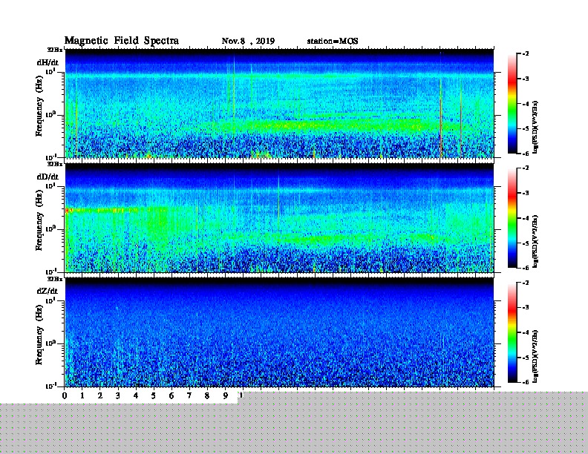Click the color scale bar beside dZ/dt plot

pos(512,332)
